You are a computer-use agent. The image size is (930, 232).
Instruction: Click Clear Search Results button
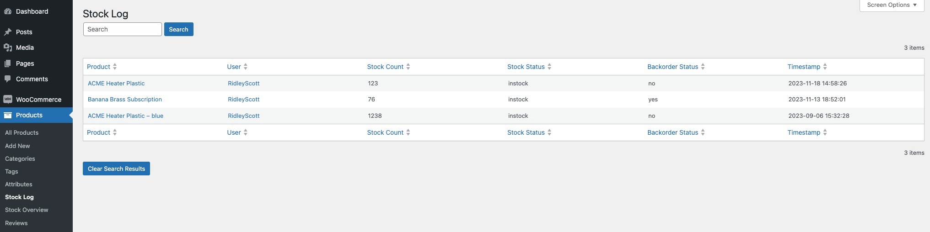pyautogui.click(x=116, y=169)
